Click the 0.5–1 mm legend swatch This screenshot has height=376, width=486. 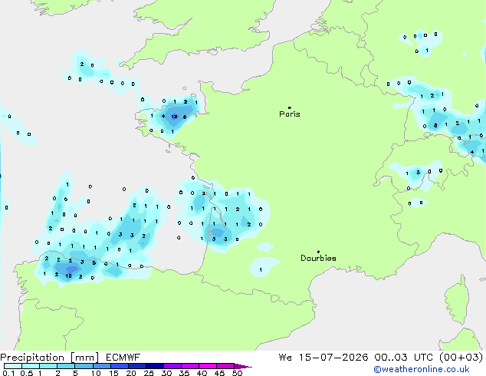coord(31,366)
